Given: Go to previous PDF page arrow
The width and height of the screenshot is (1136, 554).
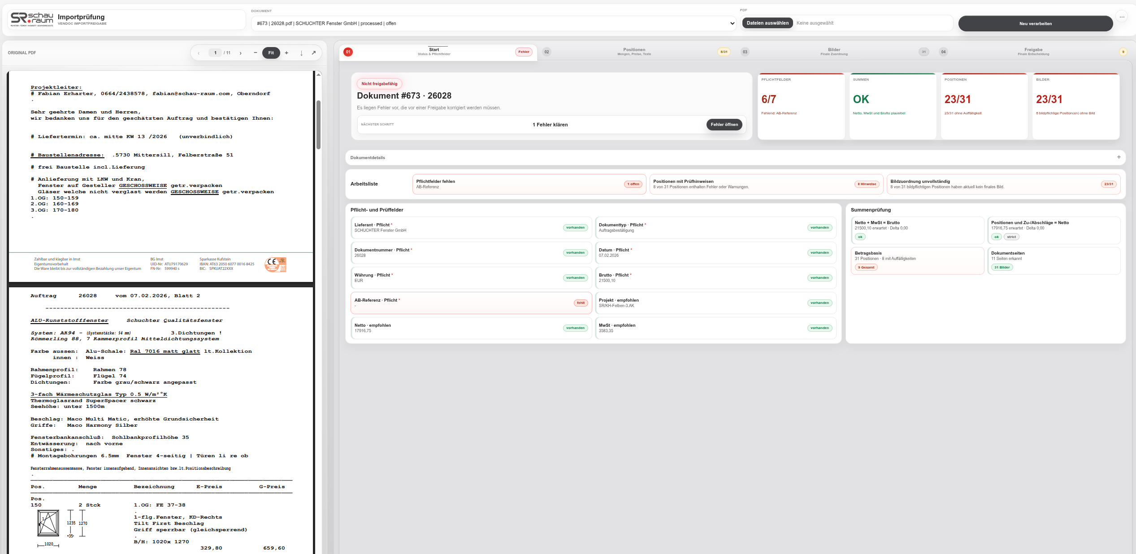Looking at the screenshot, I should 199,53.
